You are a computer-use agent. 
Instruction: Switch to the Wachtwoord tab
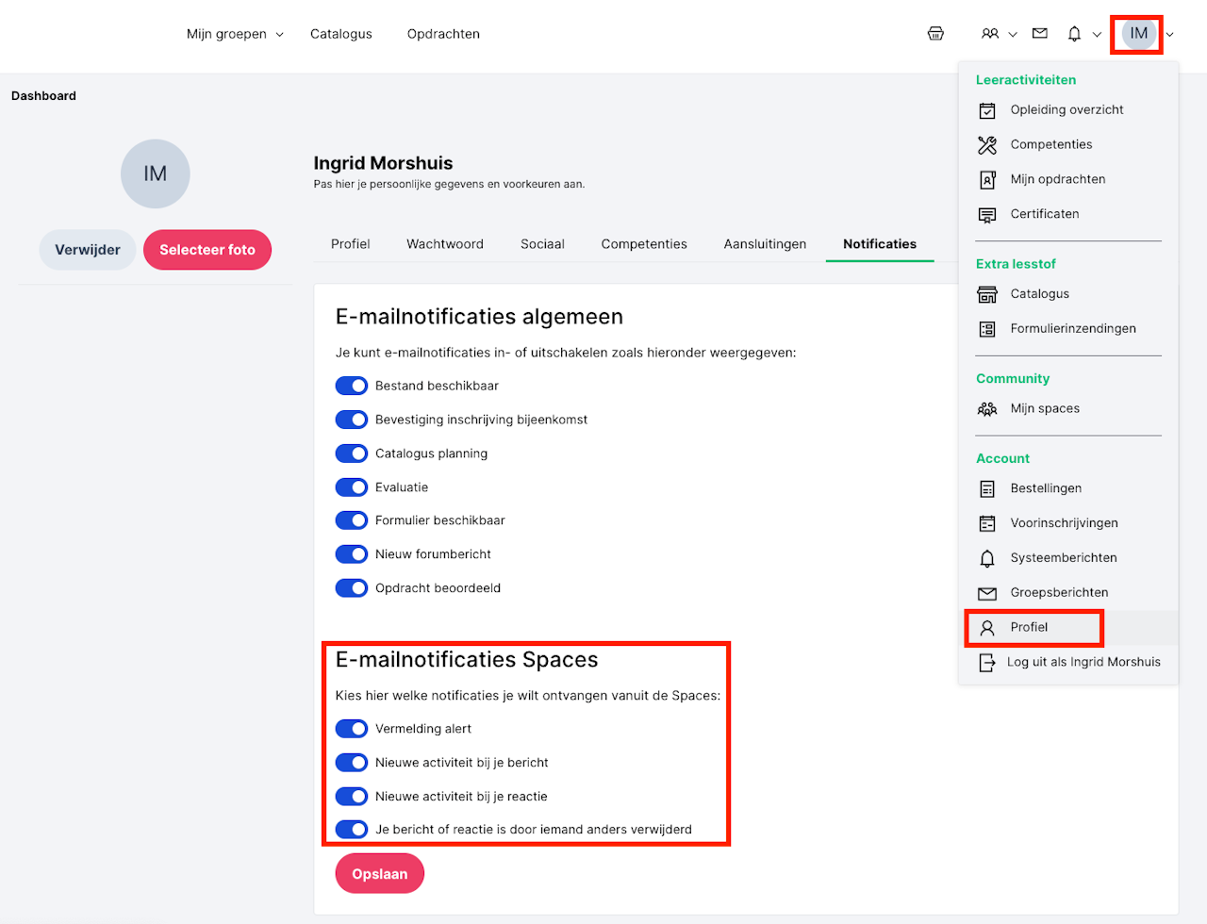click(445, 244)
